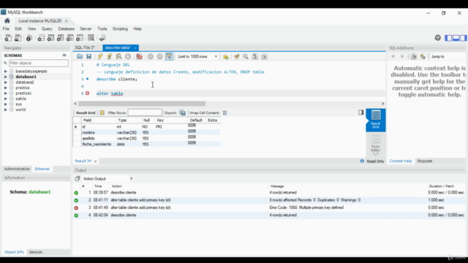Image resolution: width=468 pixels, height=263 pixels.
Task: Open the Snippets tab
Action: tap(424, 161)
